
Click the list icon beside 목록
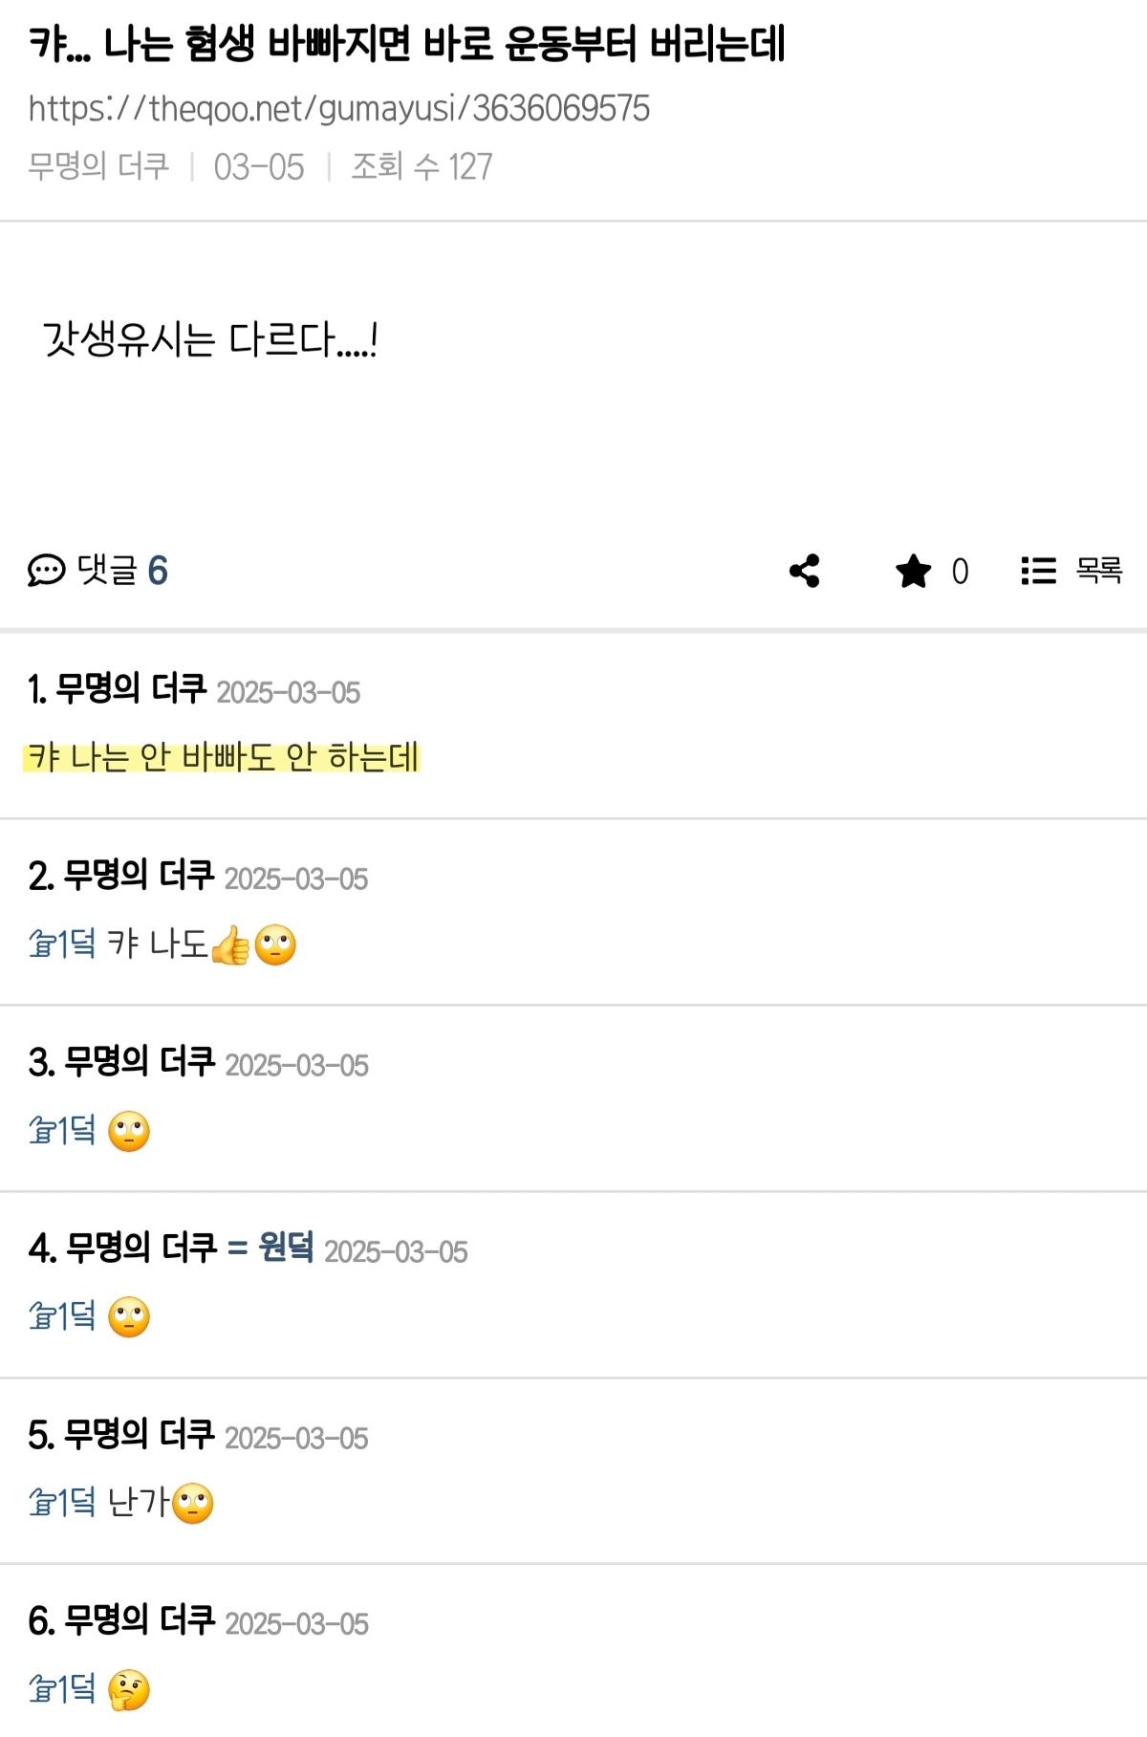click(1039, 571)
